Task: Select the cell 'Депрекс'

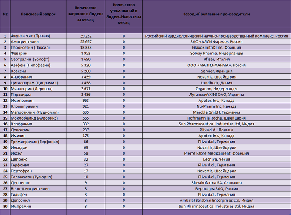Action: (38, 159)
